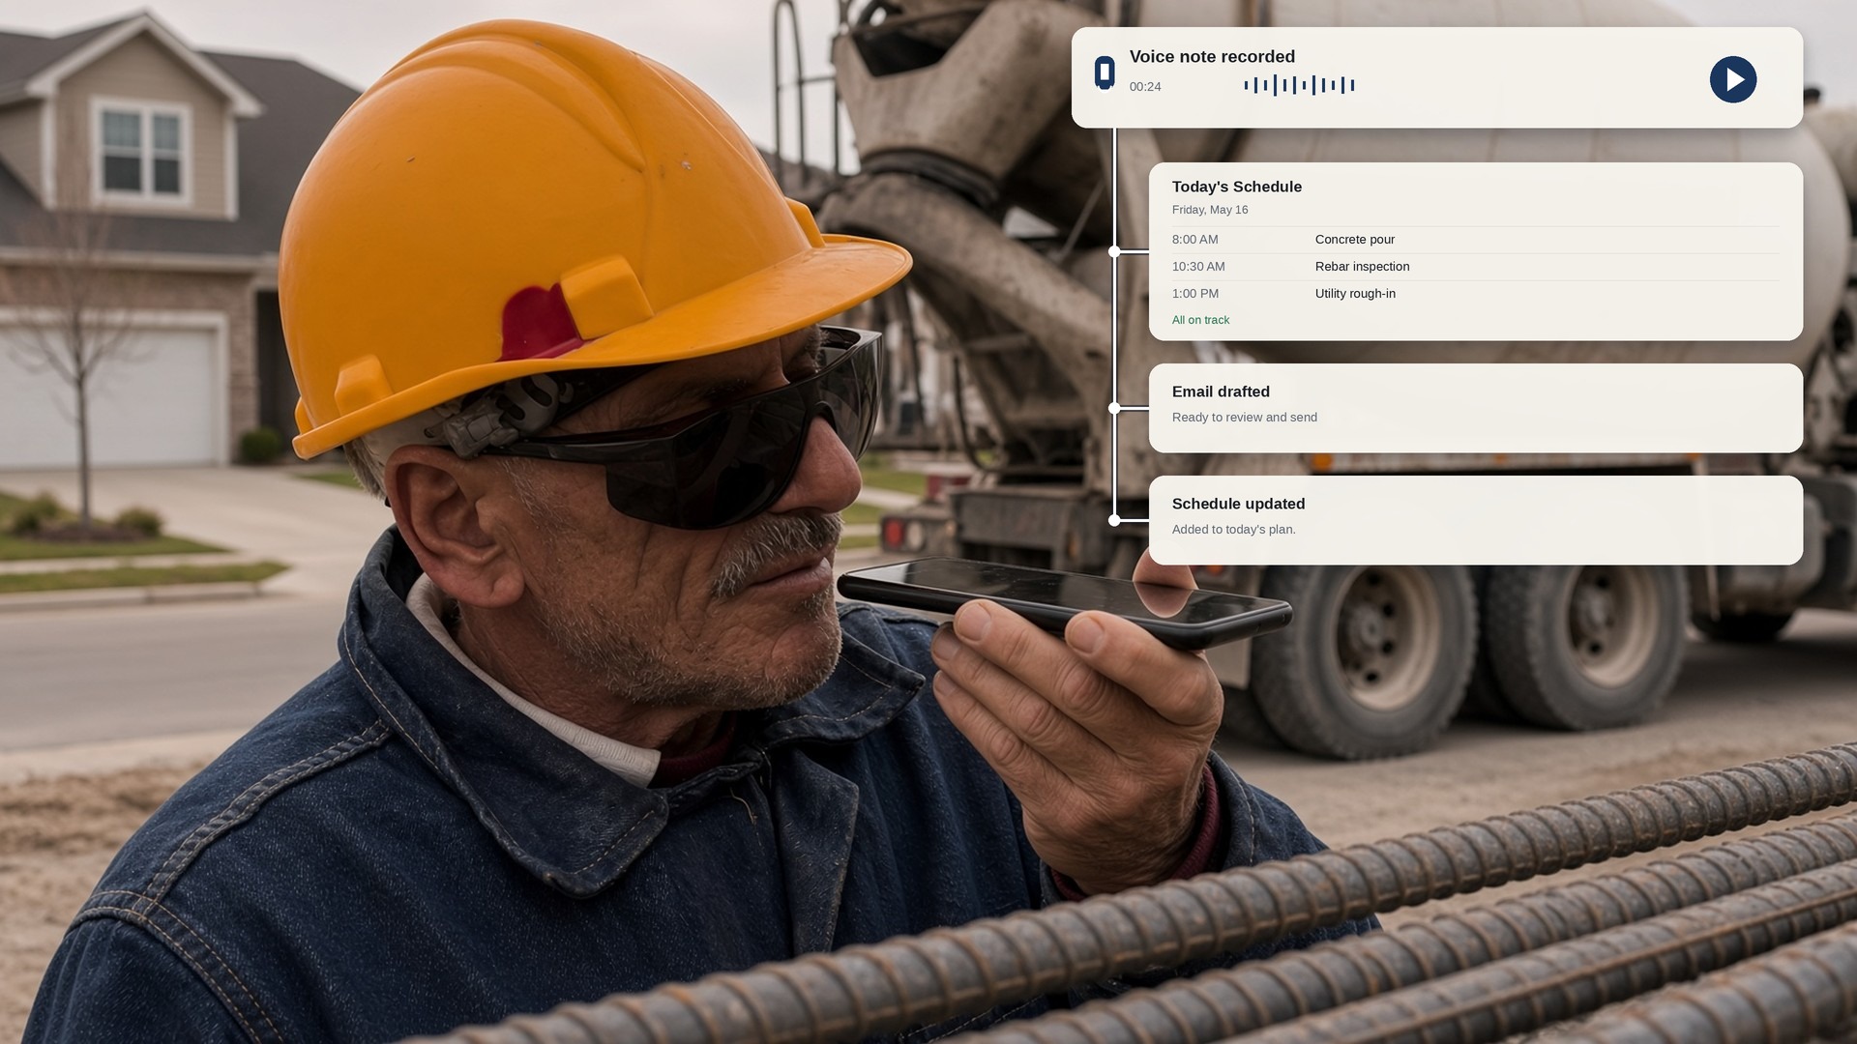The image size is (1857, 1044).
Task: Select the 8:00 AM Concrete pour row
Action: click(1475, 240)
